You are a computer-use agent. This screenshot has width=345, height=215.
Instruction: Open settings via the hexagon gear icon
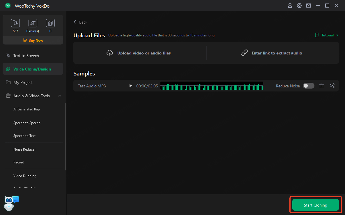299,6
